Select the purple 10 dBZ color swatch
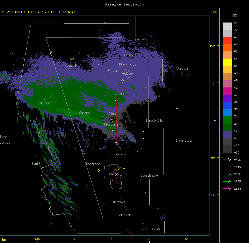The height and width of the screenshot is (243, 249). (227, 134)
